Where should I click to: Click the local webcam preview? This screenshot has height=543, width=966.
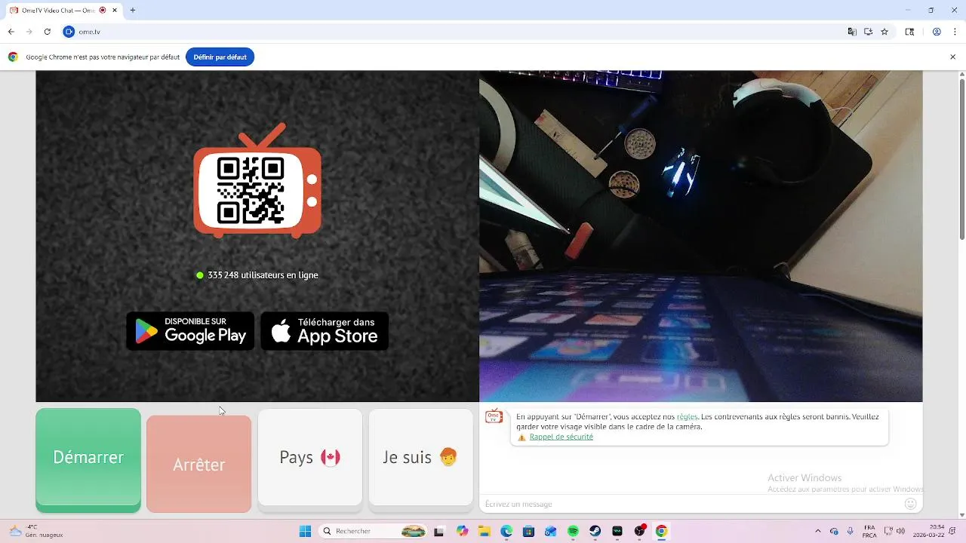coord(700,236)
